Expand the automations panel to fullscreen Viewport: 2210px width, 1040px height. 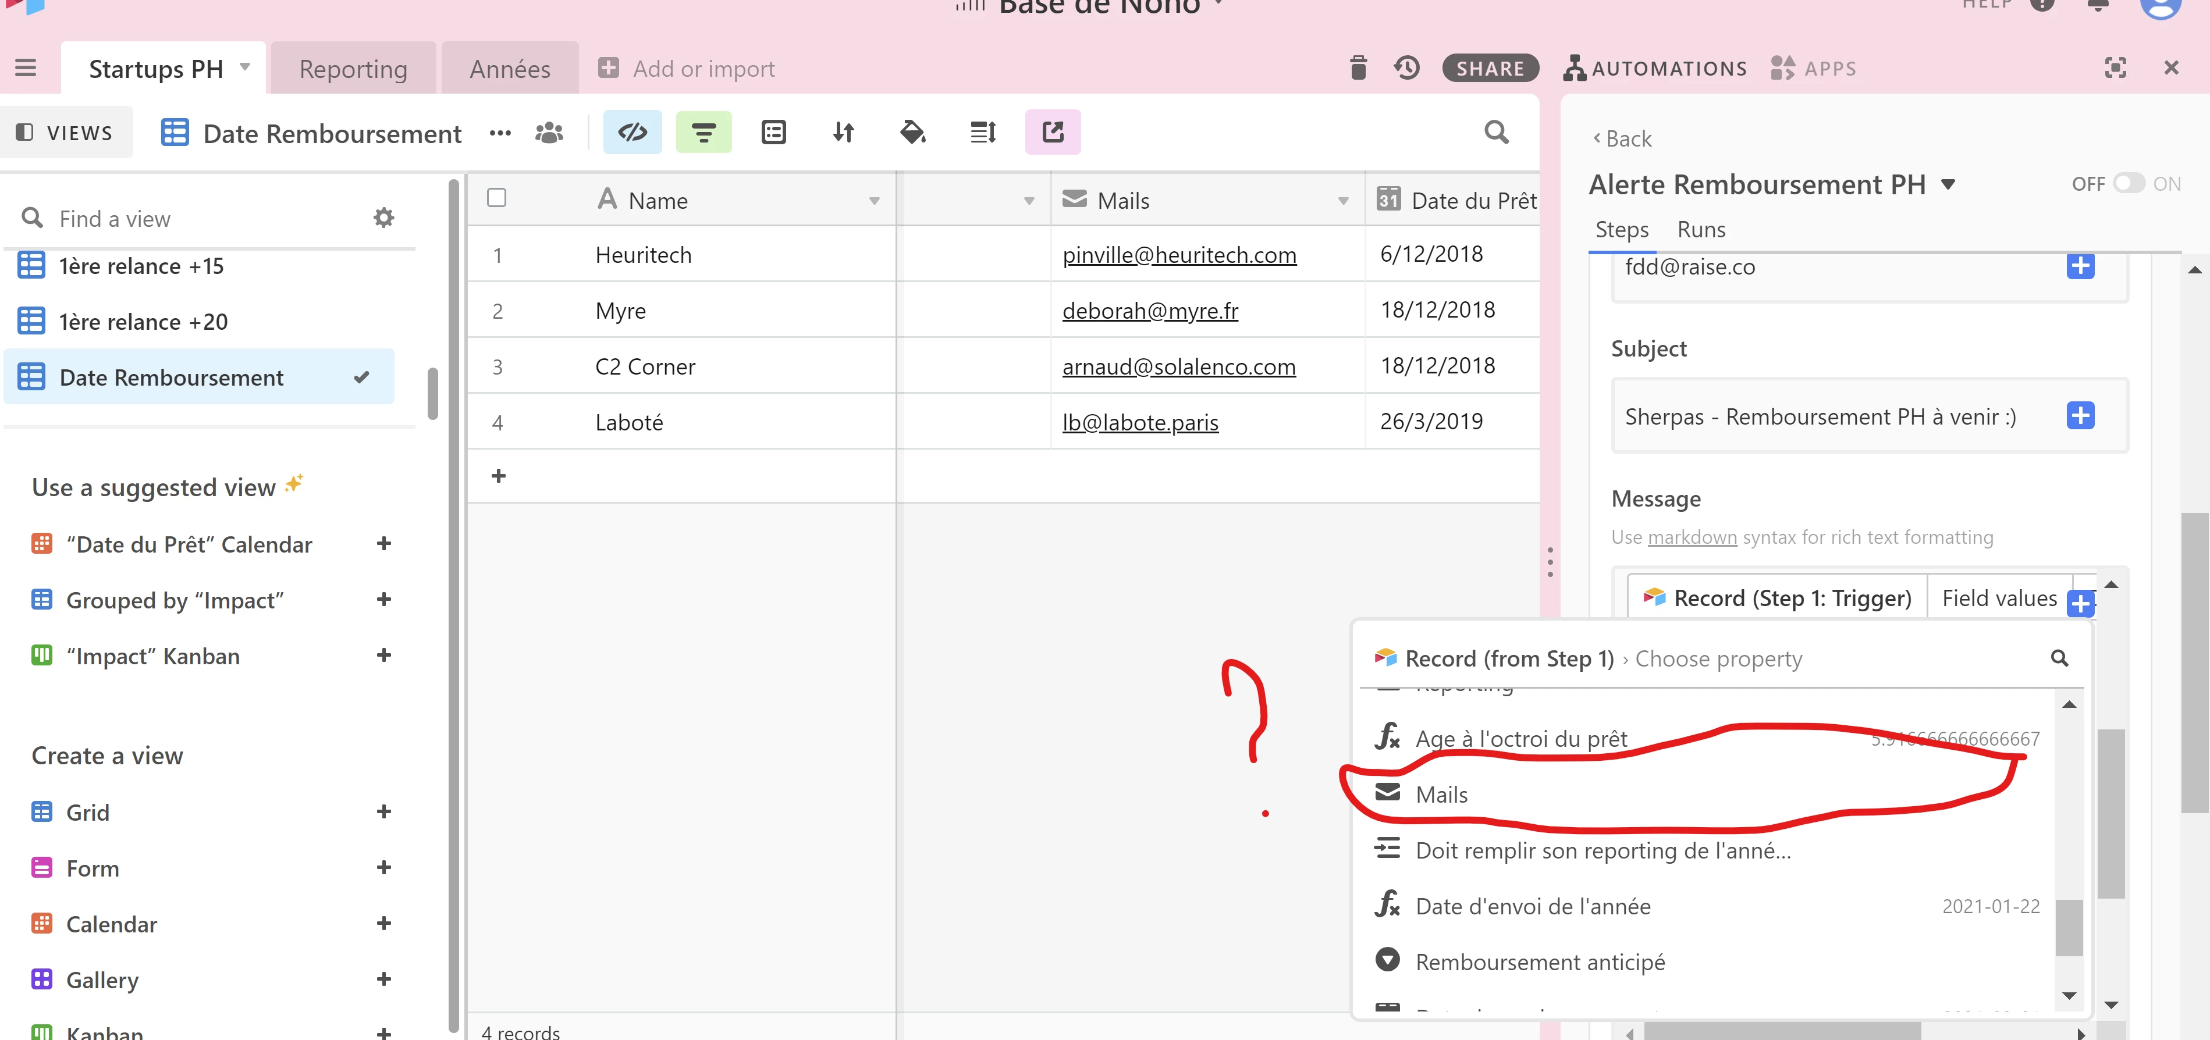click(x=2116, y=67)
